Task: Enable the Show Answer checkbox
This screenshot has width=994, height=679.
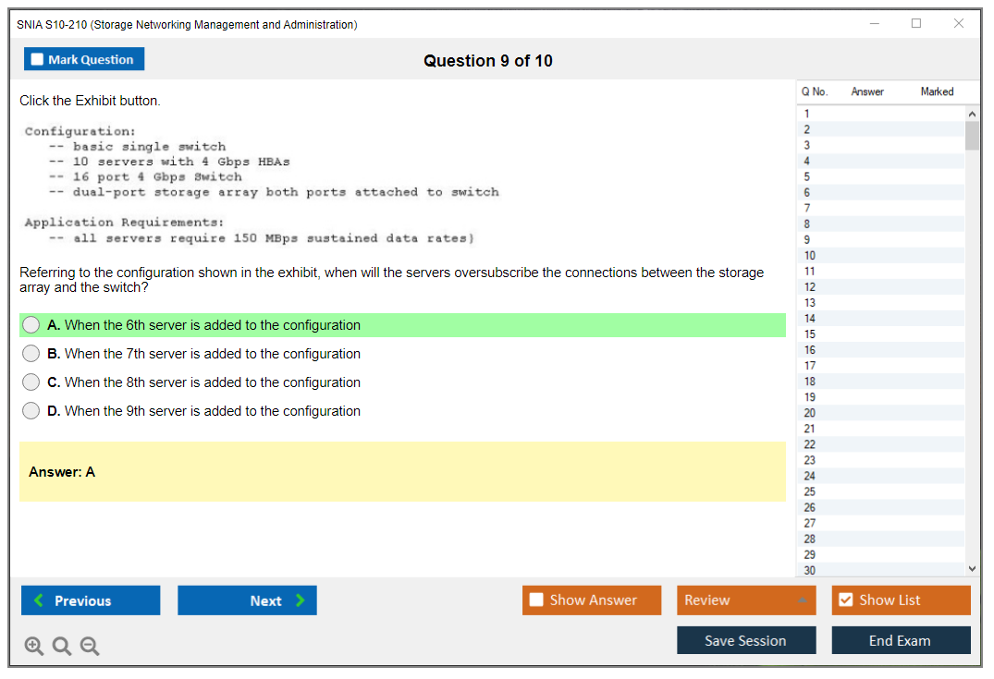Action: [x=536, y=600]
